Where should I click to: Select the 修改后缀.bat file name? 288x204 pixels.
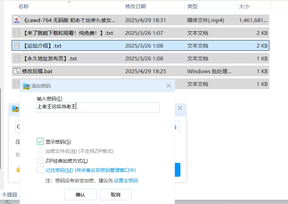point(37,71)
